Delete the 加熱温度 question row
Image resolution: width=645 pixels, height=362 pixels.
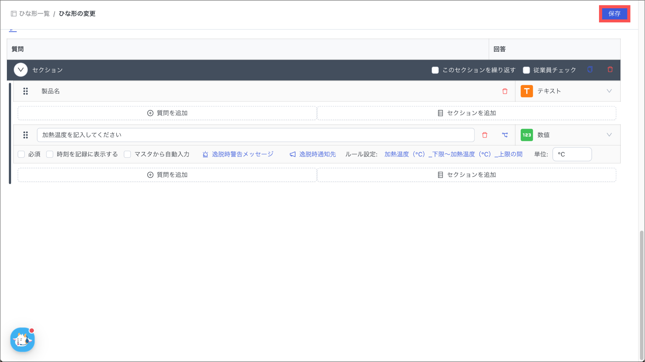click(485, 135)
